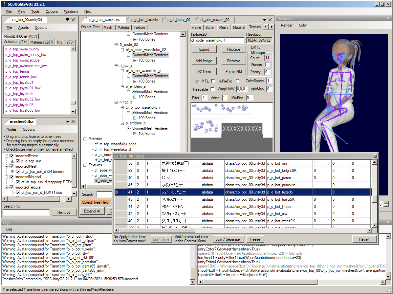Select row marker arrow of row 41
This screenshot has height=294, width=393.
point(117,192)
